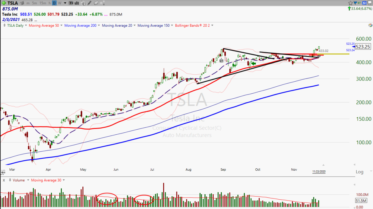Expand the Moving Average 150 dropdown arrow

tap(172, 26)
